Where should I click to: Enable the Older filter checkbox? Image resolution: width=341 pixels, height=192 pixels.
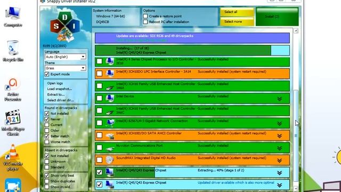point(47,130)
